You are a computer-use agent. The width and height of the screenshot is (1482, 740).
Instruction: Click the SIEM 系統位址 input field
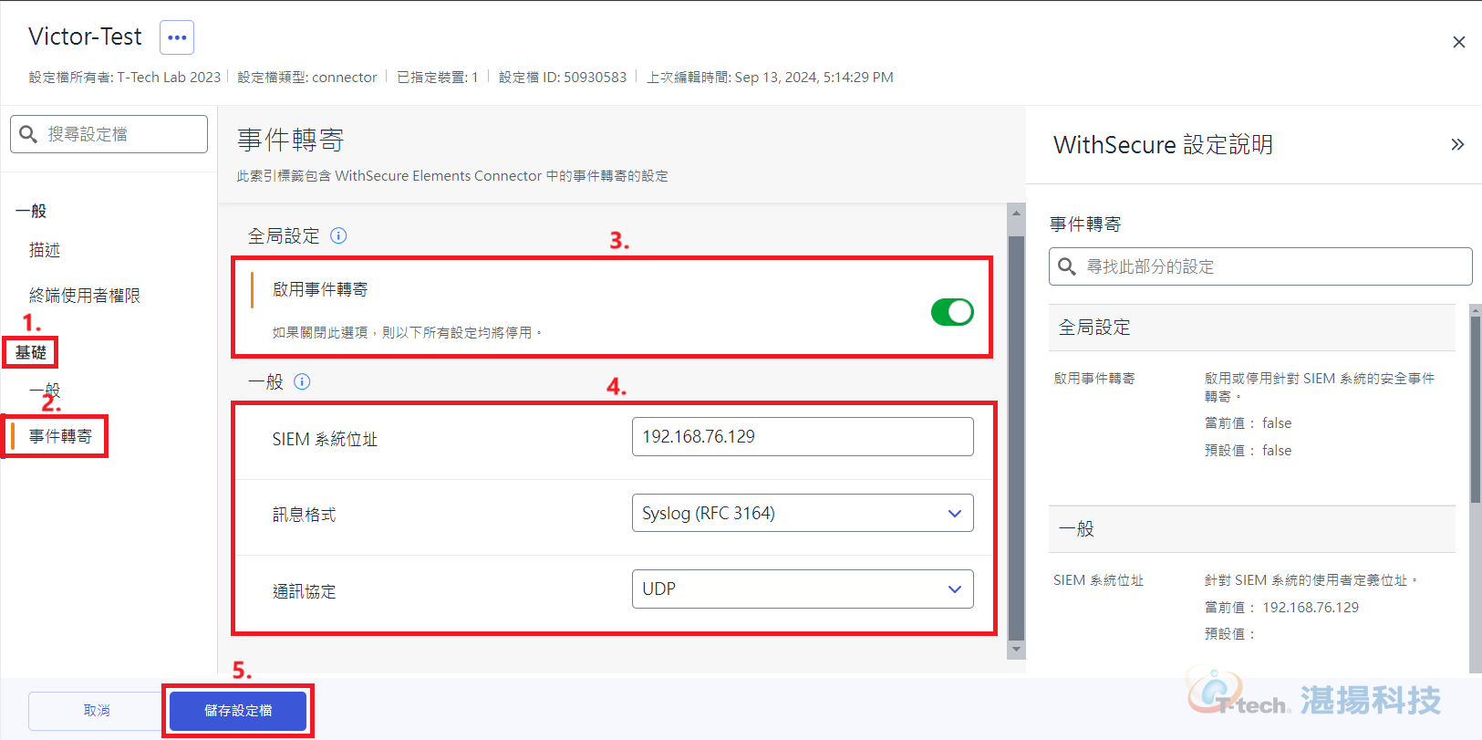(x=803, y=436)
